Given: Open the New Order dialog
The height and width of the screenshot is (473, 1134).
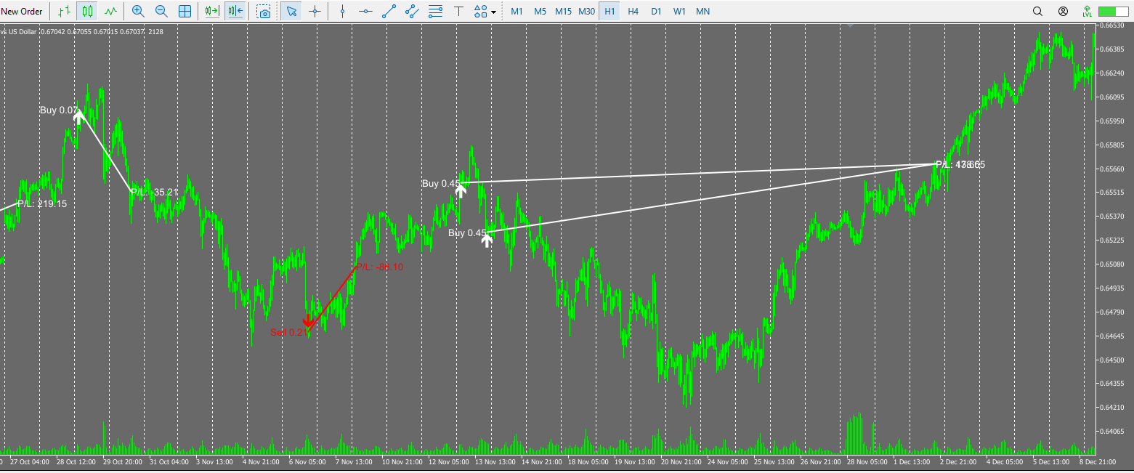Looking at the screenshot, I should coord(22,11).
